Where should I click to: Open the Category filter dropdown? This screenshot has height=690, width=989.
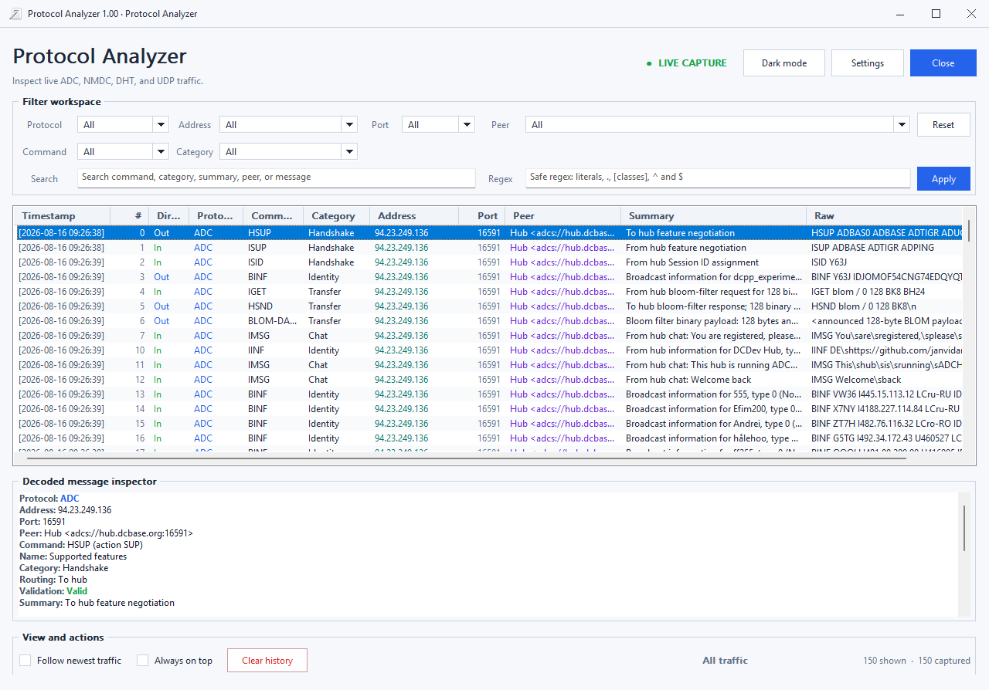288,152
